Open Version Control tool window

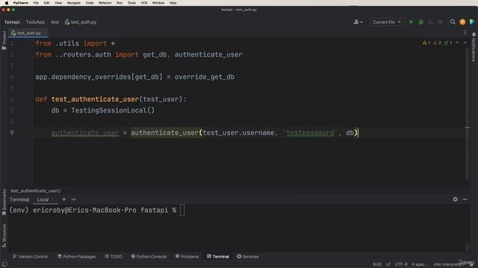[x=30, y=256]
